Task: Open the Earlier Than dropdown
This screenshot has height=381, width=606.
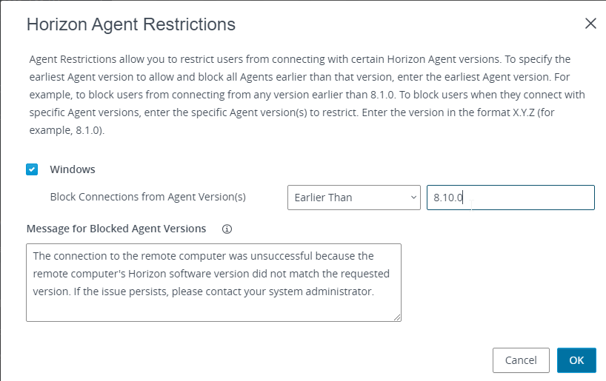Action: tap(353, 198)
